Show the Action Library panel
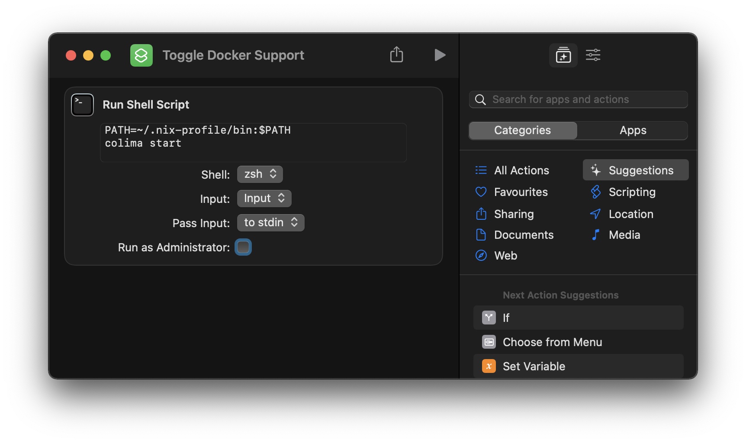Viewport: 746px width, 443px height. click(x=563, y=55)
